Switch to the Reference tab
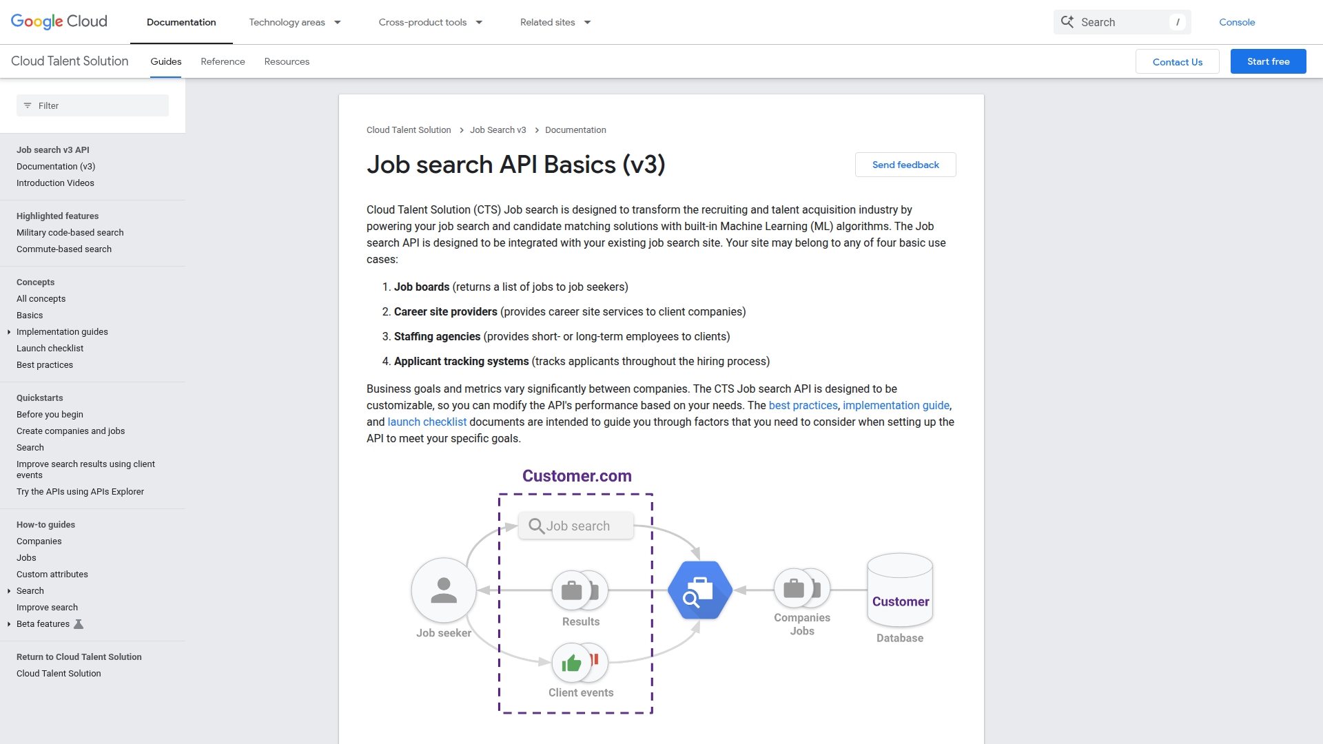Viewport: 1323px width, 744px height. click(223, 61)
